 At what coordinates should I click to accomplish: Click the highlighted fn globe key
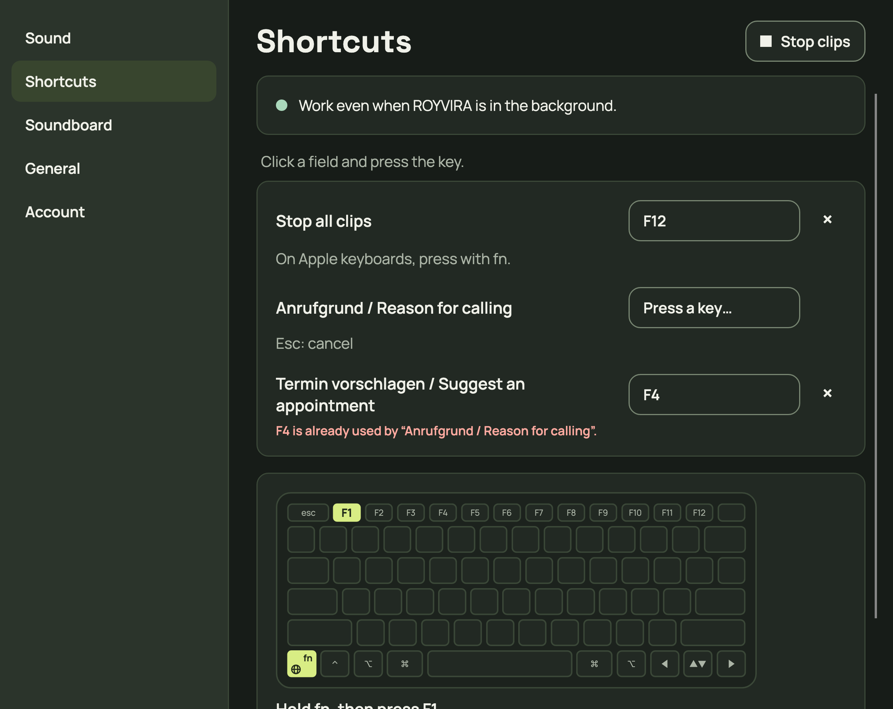pos(301,664)
